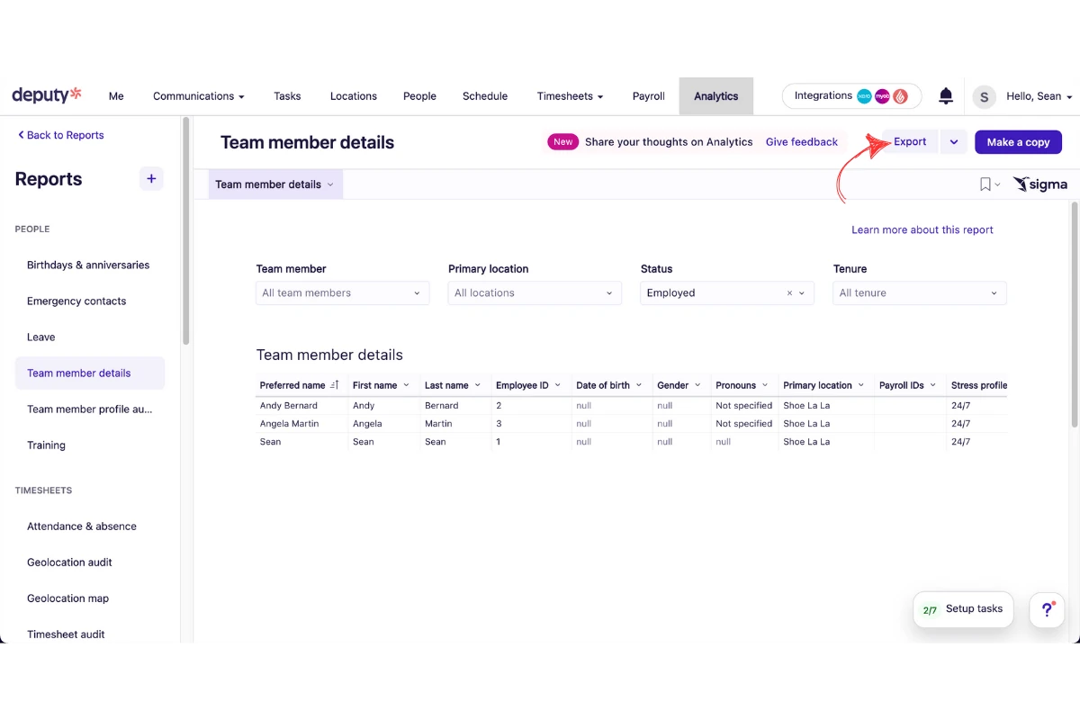Go to the Tasks page
Image resolution: width=1080 pixels, height=720 pixels.
287,96
